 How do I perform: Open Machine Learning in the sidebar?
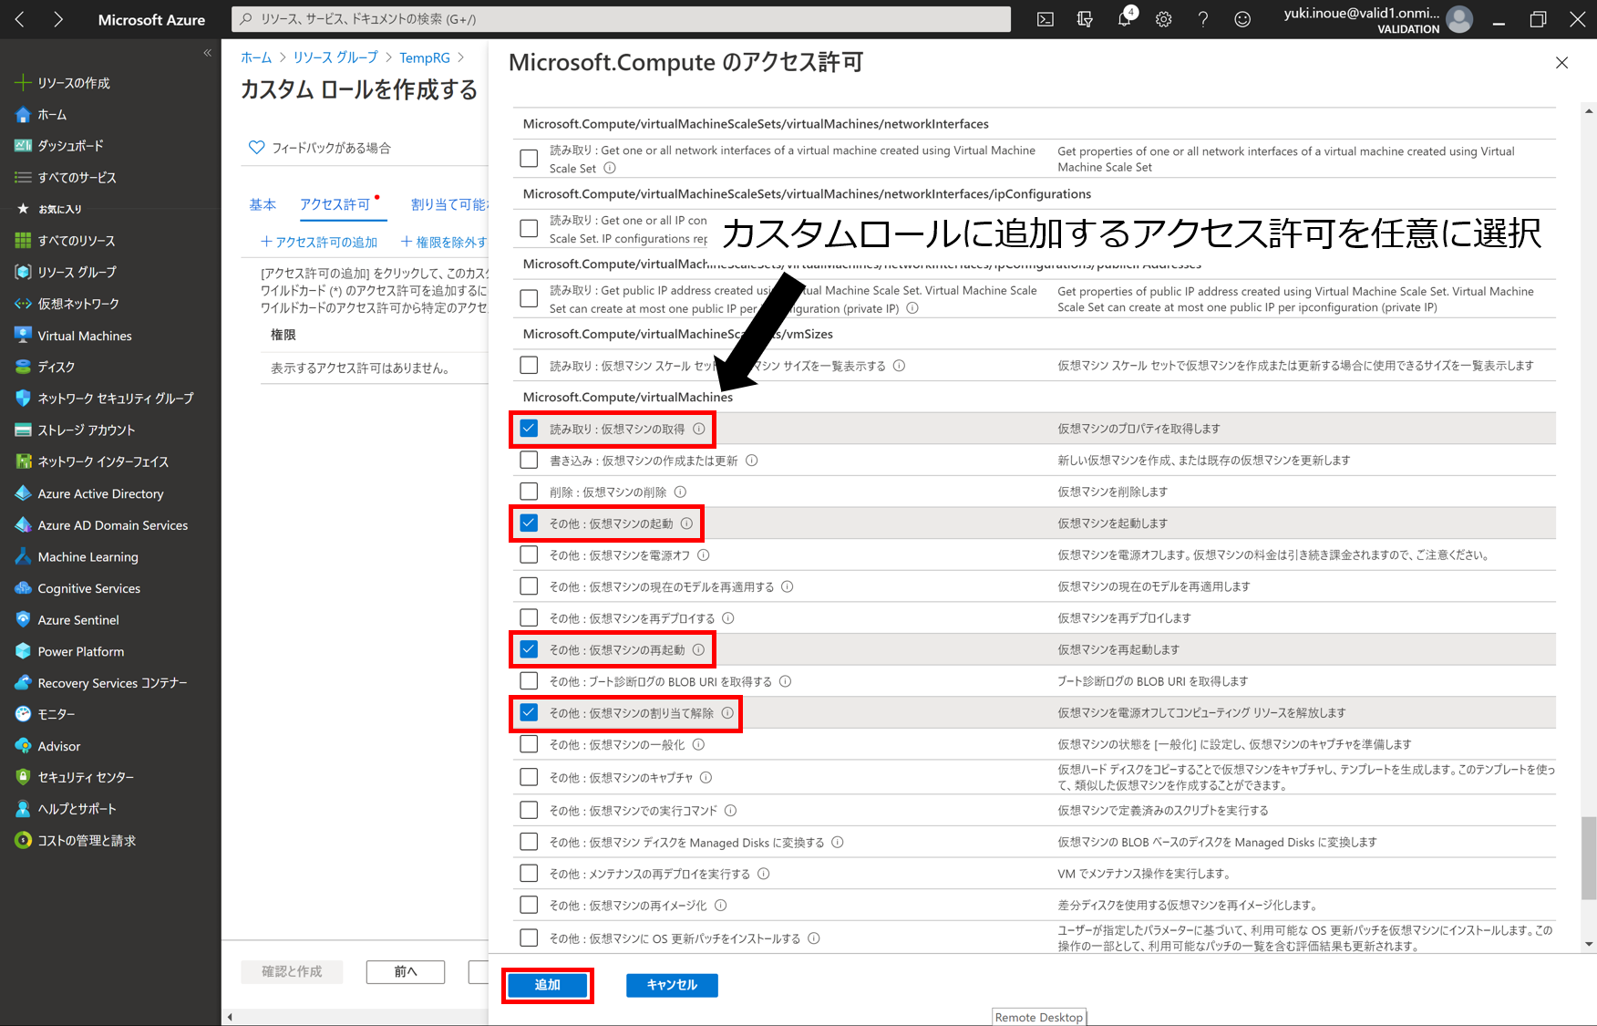coord(88,556)
